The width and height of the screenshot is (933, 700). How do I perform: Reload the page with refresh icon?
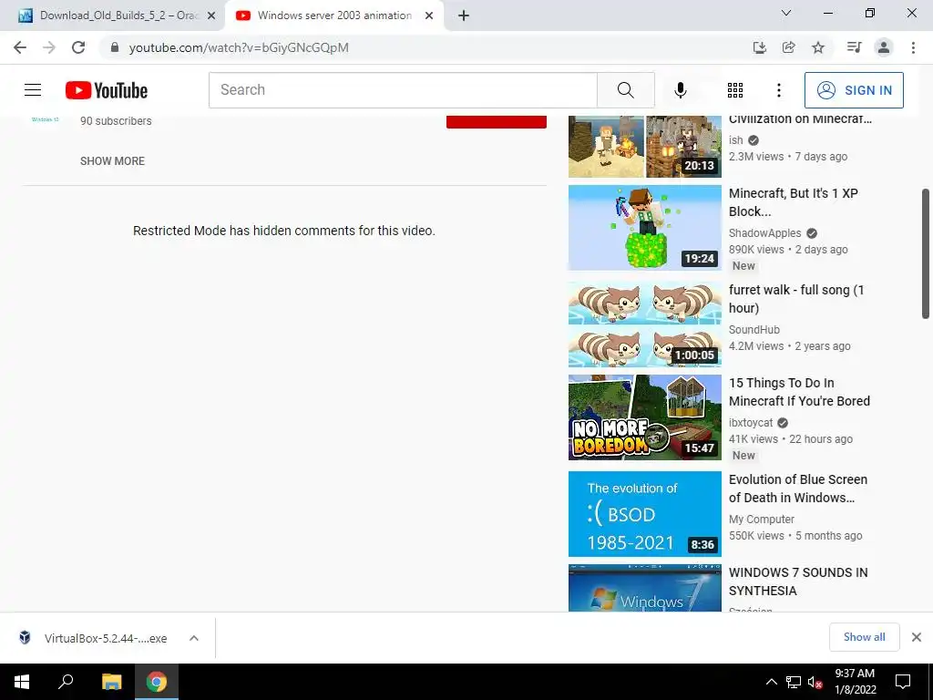[78, 47]
